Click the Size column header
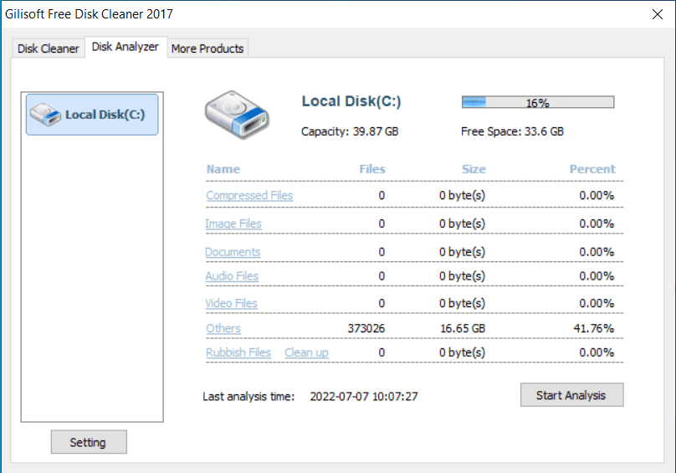This screenshot has width=676, height=473. [474, 169]
